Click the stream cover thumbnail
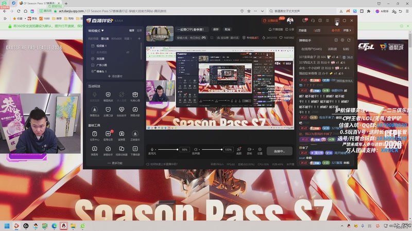Screen dimensions: 412x231 pos(160,33)
